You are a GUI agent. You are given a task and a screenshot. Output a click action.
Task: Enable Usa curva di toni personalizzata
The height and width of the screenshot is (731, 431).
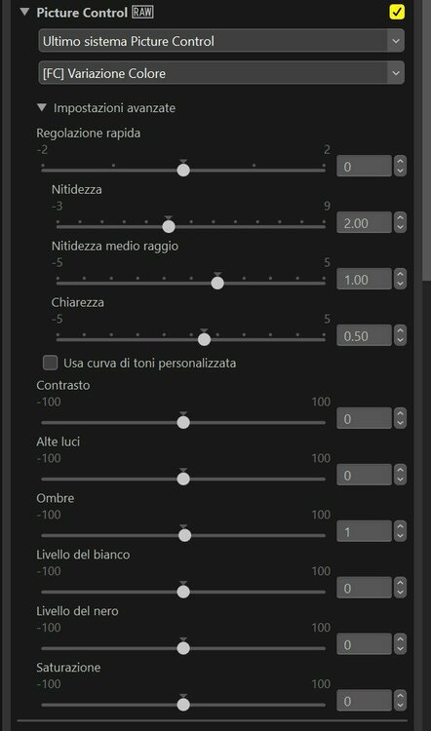[x=51, y=363]
